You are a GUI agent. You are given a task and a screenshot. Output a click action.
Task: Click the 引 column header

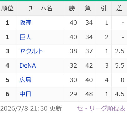[x=103, y=8]
